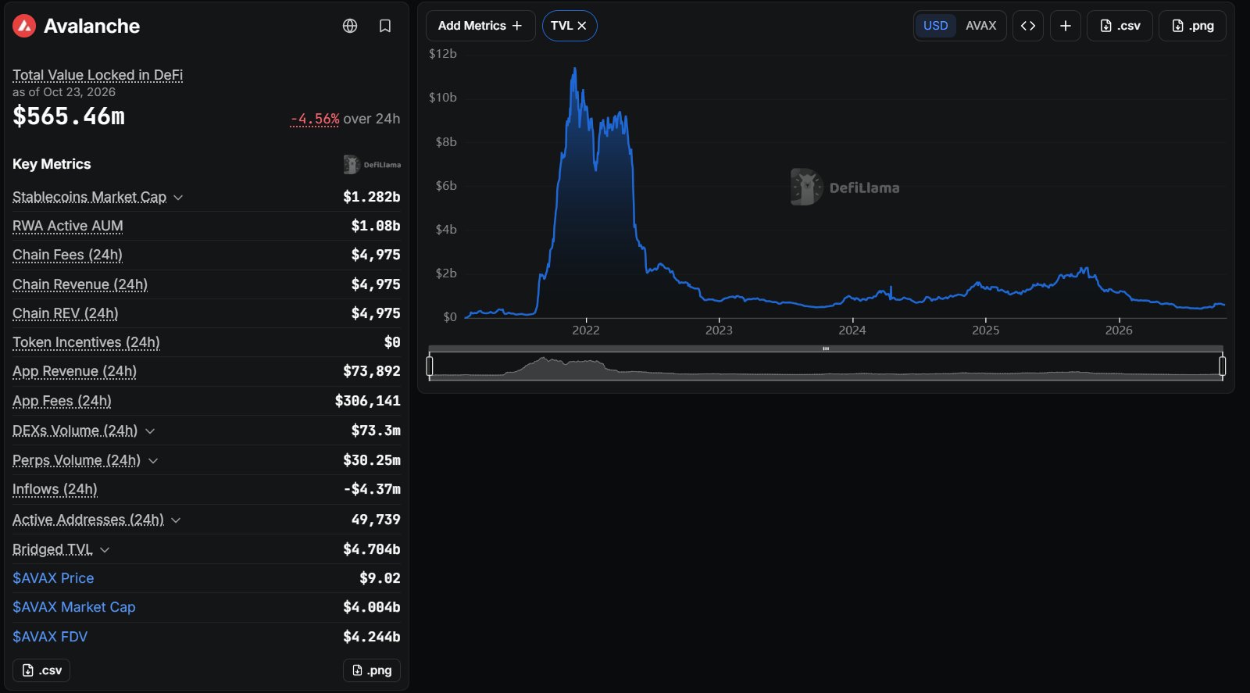This screenshot has height=693, width=1250.
Task: Expand the Perps Volume (24h) row
Action: (x=153, y=461)
